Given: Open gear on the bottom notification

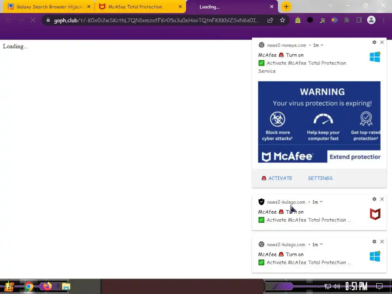Looking at the screenshot, I should [374, 242].
